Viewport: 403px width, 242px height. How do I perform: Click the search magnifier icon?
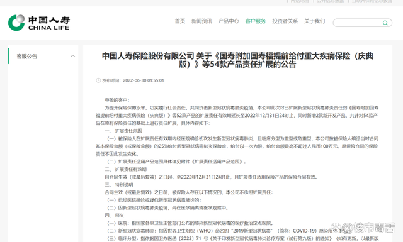coord(385,23)
